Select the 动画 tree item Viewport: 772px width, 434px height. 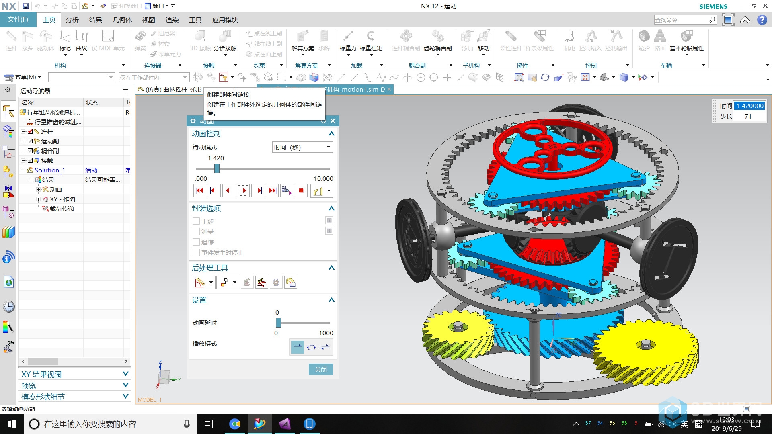(56, 189)
